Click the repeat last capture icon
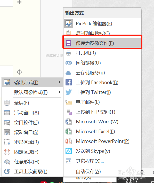This screenshot has height=183, width=154. pos(7,171)
